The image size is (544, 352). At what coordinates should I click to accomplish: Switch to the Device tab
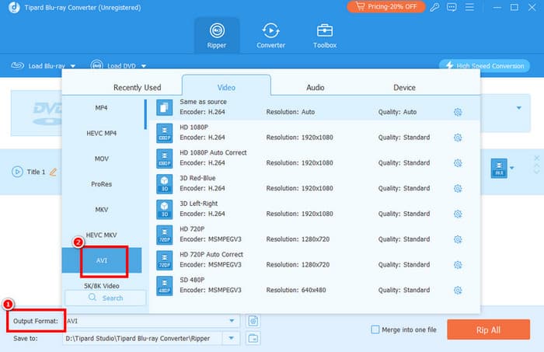tap(404, 87)
